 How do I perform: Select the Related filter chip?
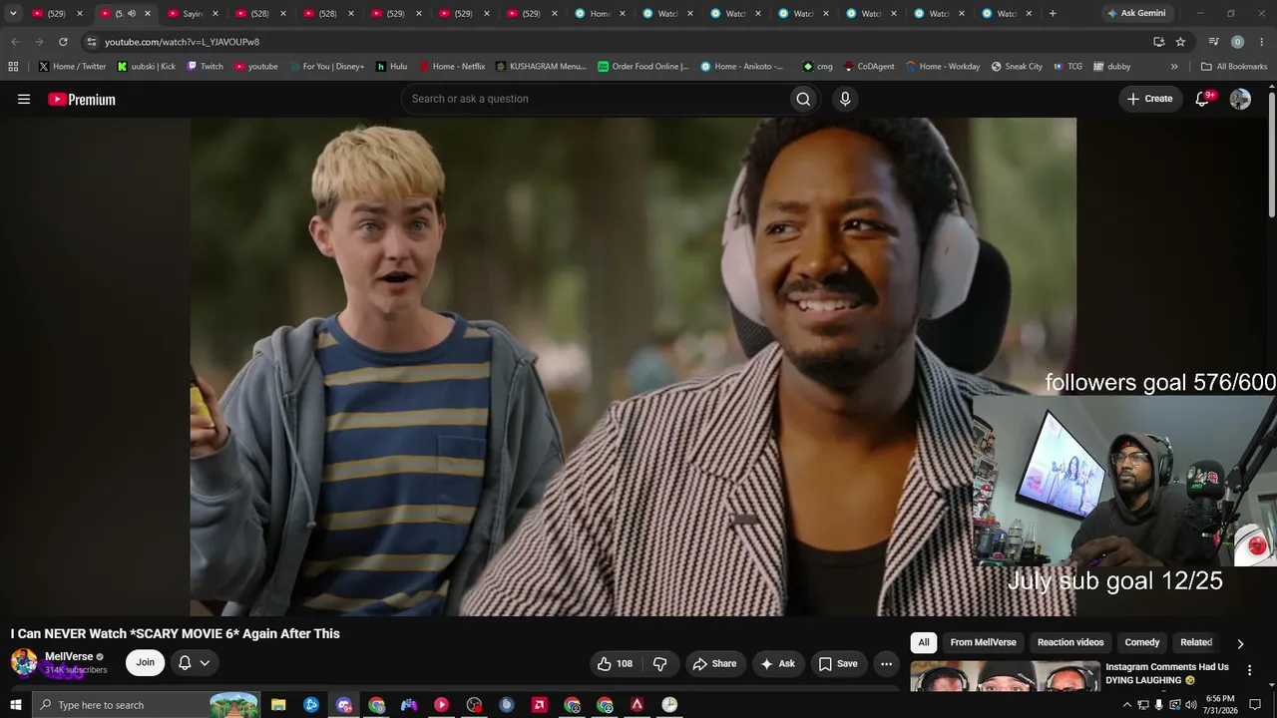(x=1196, y=643)
